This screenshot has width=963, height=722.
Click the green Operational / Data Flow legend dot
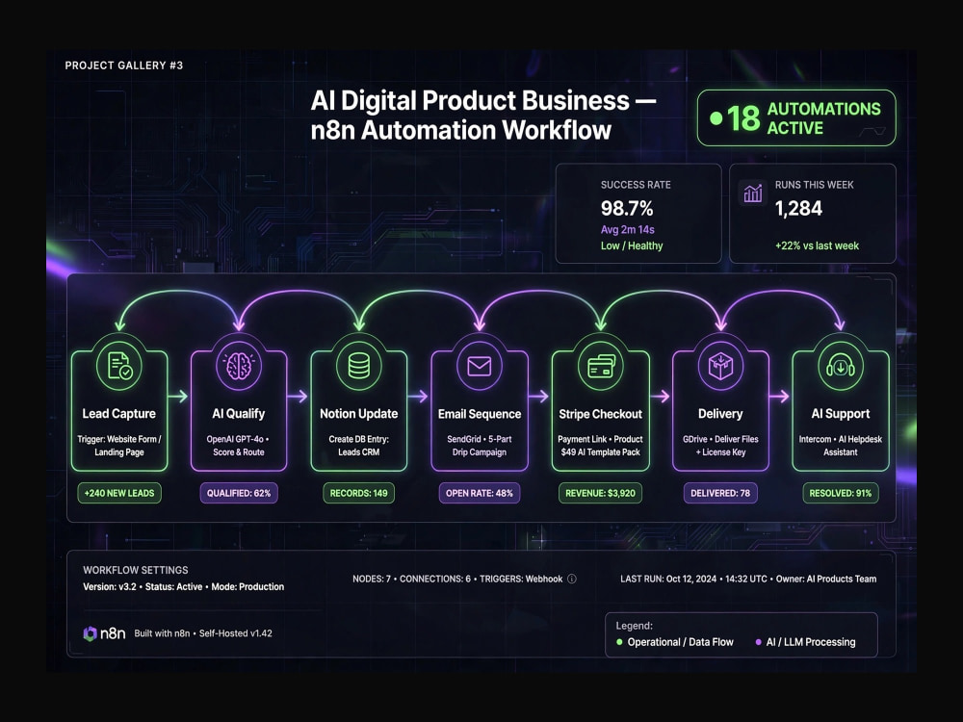point(619,642)
